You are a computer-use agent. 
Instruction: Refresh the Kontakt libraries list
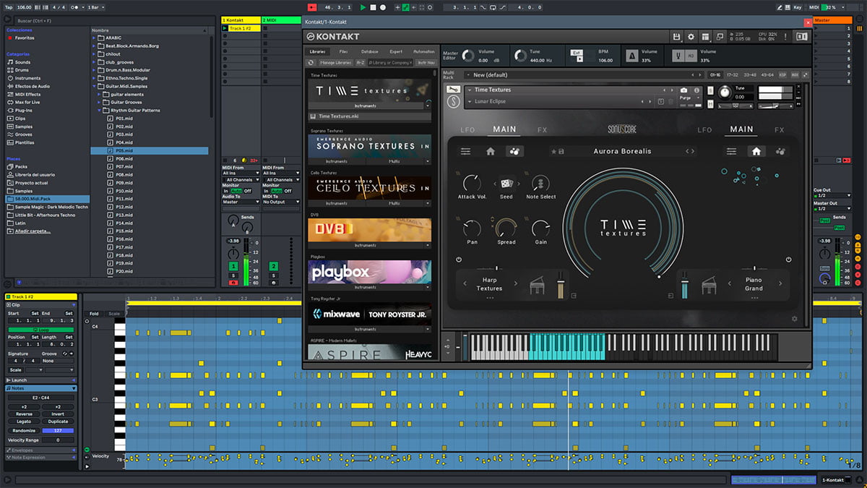(x=311, y=63)
